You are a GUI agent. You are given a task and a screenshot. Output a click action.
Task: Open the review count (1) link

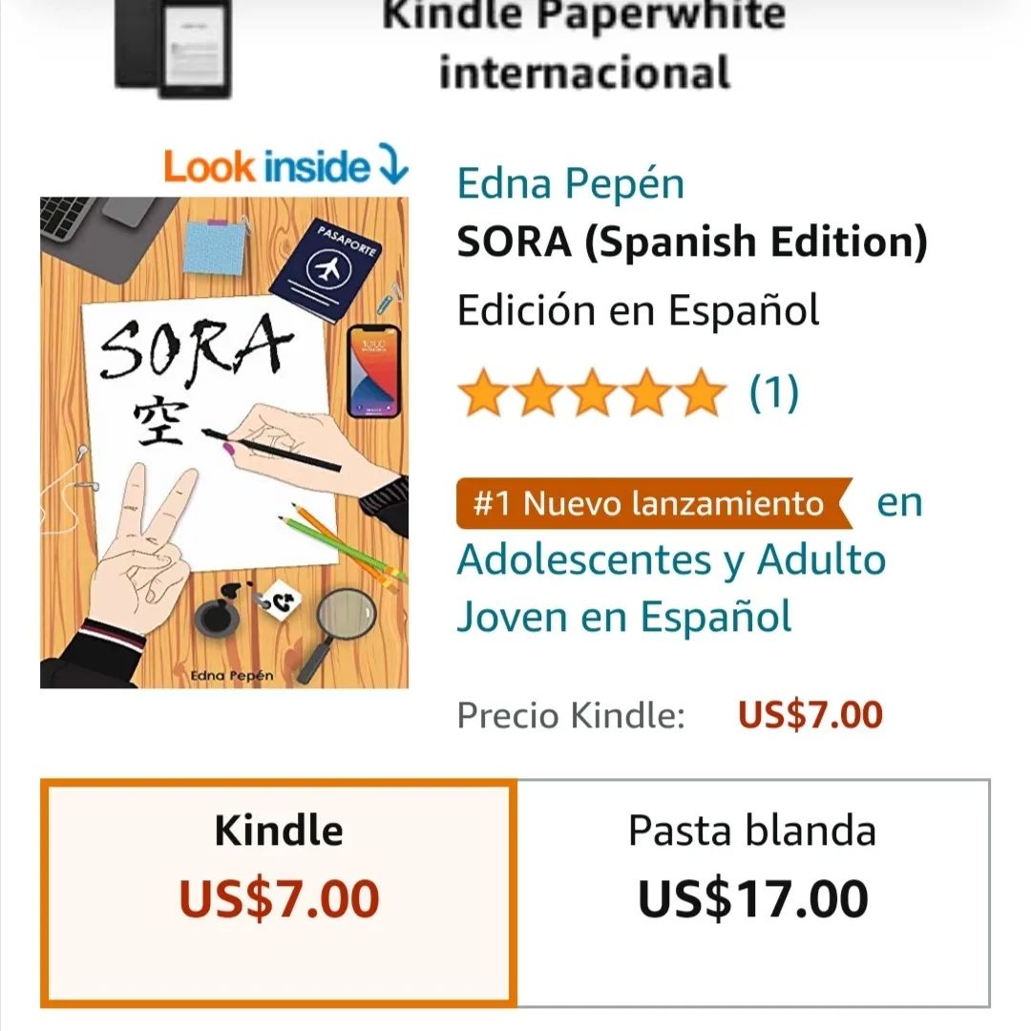pyautogui.click(x=774, y=392)
